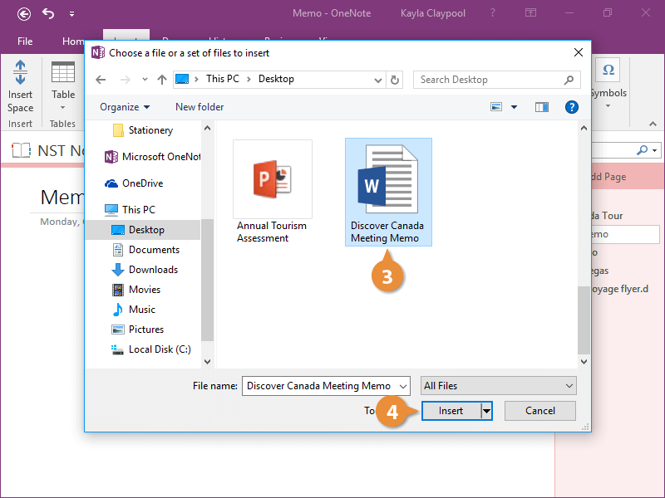Expand the change view dropdown arrow
The image size is (665, 498).
tap(514, 107)
